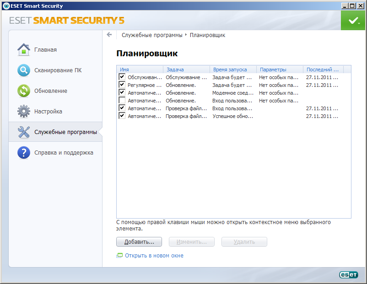Open Сканирование ПК section

[x=58, y=70]
